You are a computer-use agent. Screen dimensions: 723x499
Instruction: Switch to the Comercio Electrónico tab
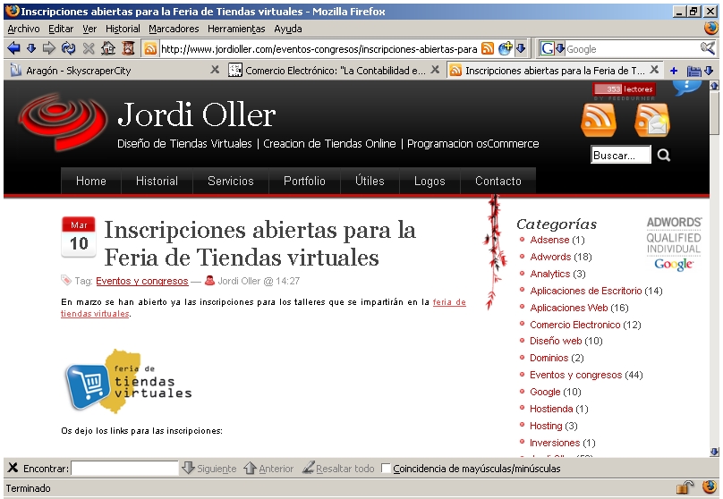click(327, 71)
